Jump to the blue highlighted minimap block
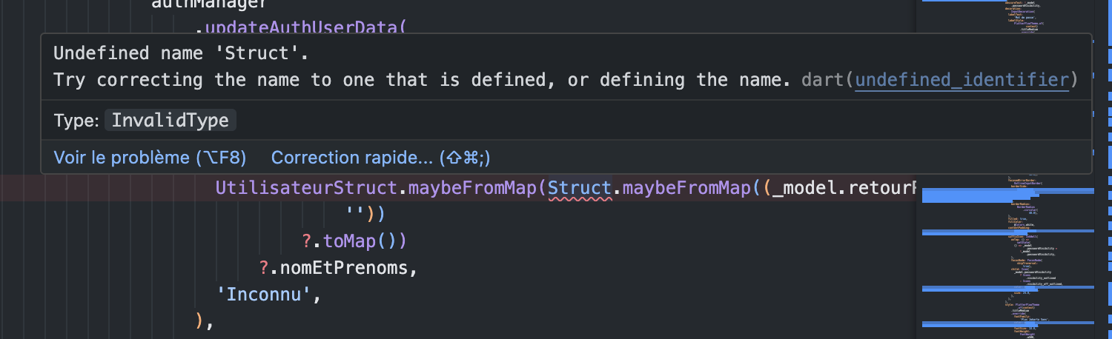This screenshot has width=1112, height=339. (x=1007, y=195)
